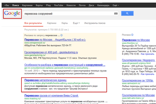The image size is (156, 104).
Task: Select the 'Все результаты' tab
Action: point(33,23)
